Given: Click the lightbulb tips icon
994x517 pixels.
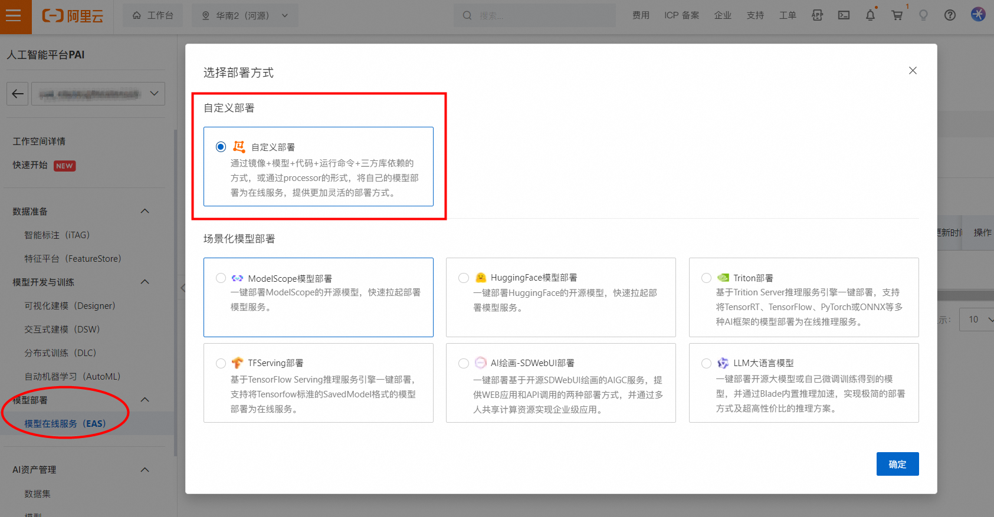Looking at the screenshot, I should coord(923,15).
